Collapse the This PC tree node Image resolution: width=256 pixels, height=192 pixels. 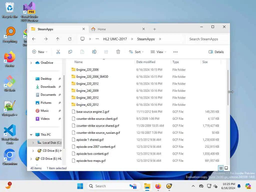click(x=31, y=135)
